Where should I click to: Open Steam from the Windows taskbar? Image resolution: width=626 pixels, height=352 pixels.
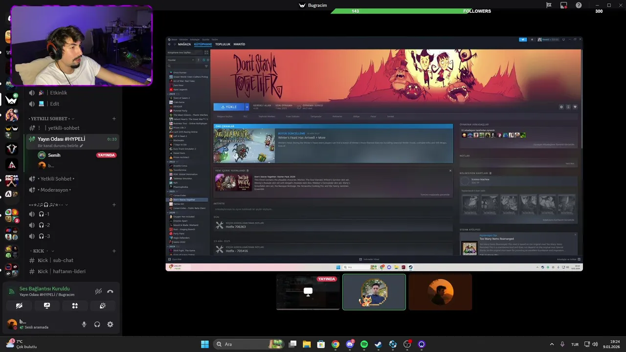coord(379,344)
